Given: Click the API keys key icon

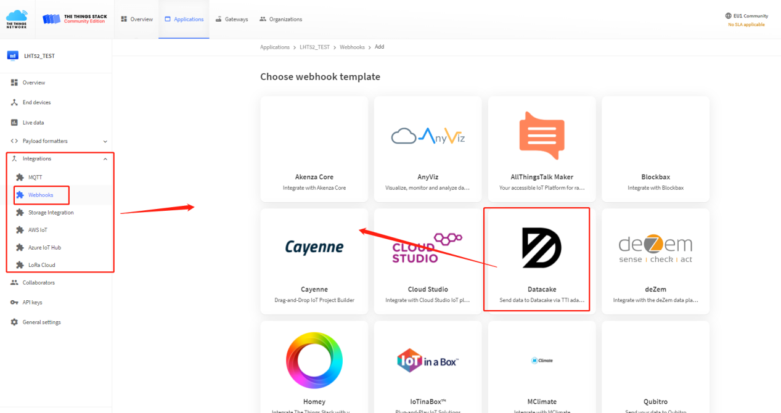Looking at the screenshot, I should coord(14,303).
